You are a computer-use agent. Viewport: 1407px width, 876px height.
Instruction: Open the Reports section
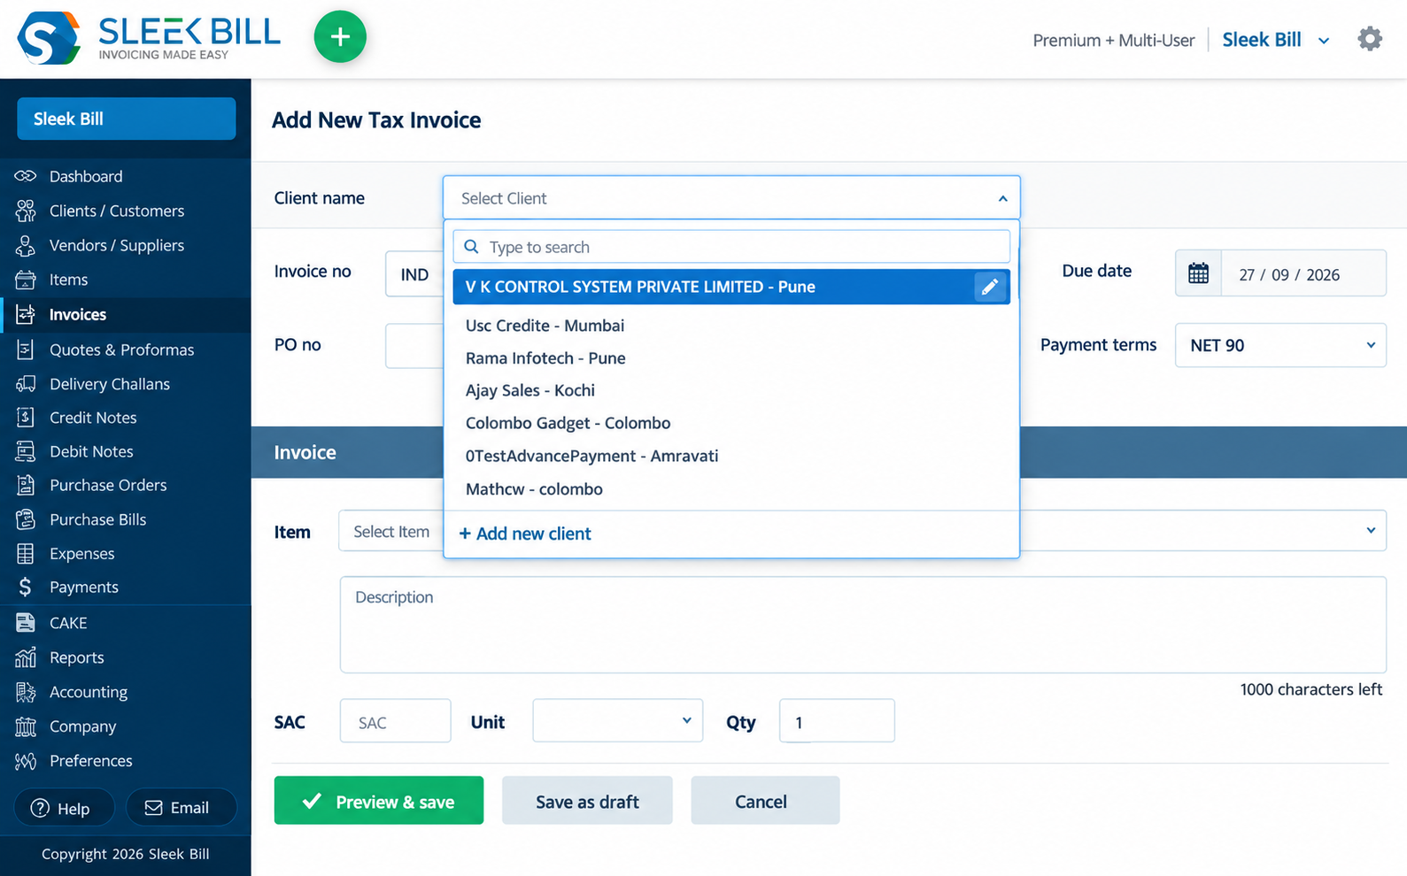(77, 657)
